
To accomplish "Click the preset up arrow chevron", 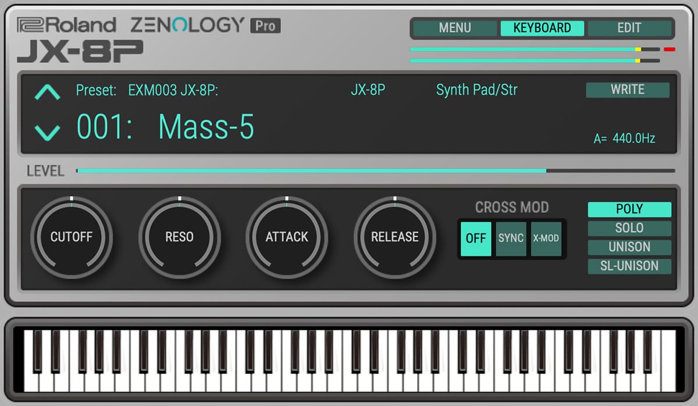I will tap(47, 93).
